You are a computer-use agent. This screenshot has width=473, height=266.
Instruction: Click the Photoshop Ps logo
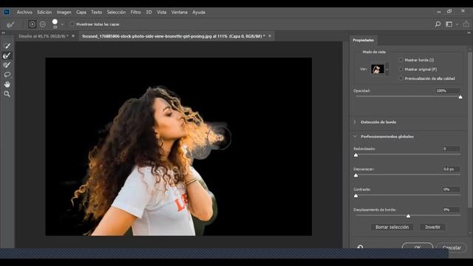pos(7,12)
